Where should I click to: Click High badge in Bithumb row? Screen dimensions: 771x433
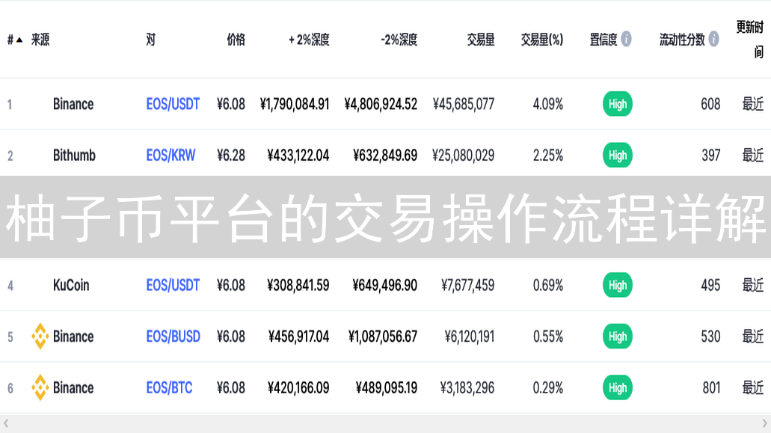[618, 156]
